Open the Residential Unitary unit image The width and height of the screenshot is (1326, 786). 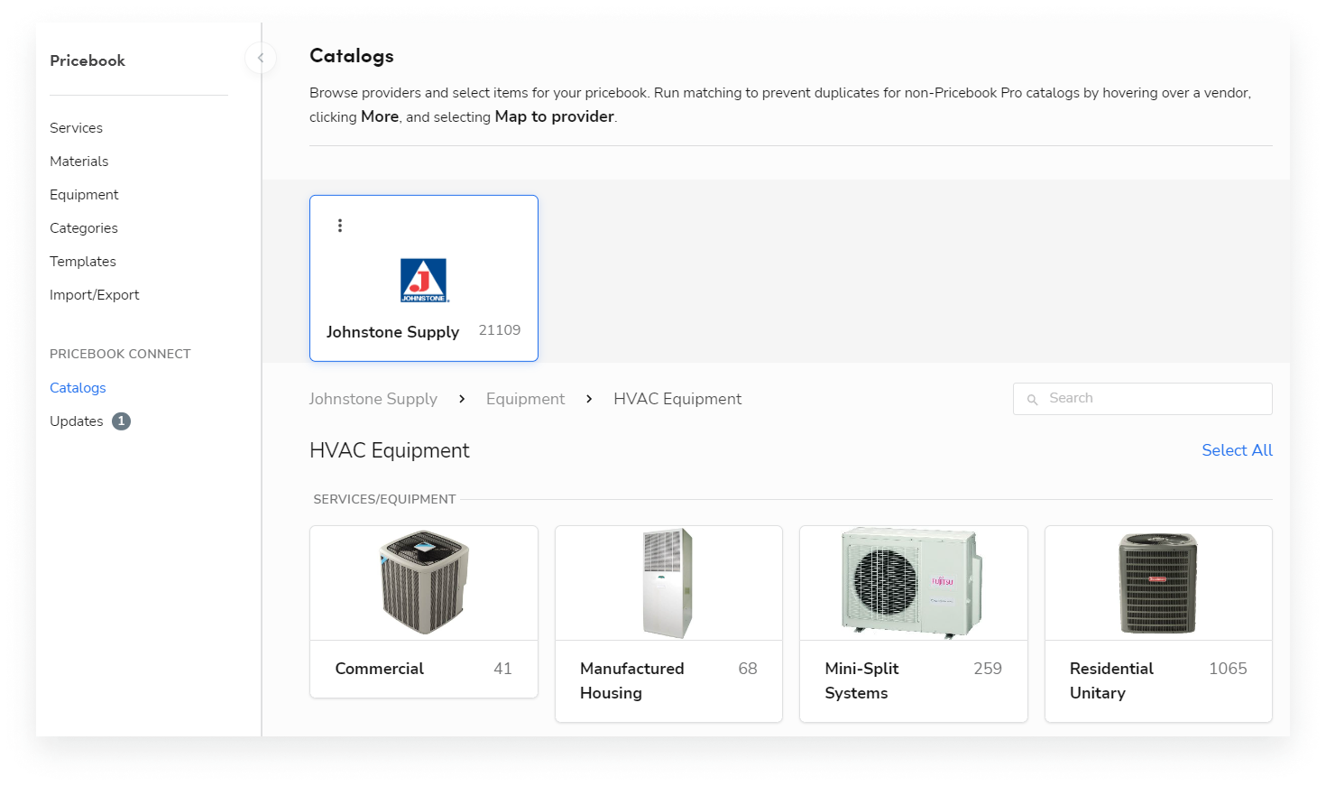click(1158, 583)
